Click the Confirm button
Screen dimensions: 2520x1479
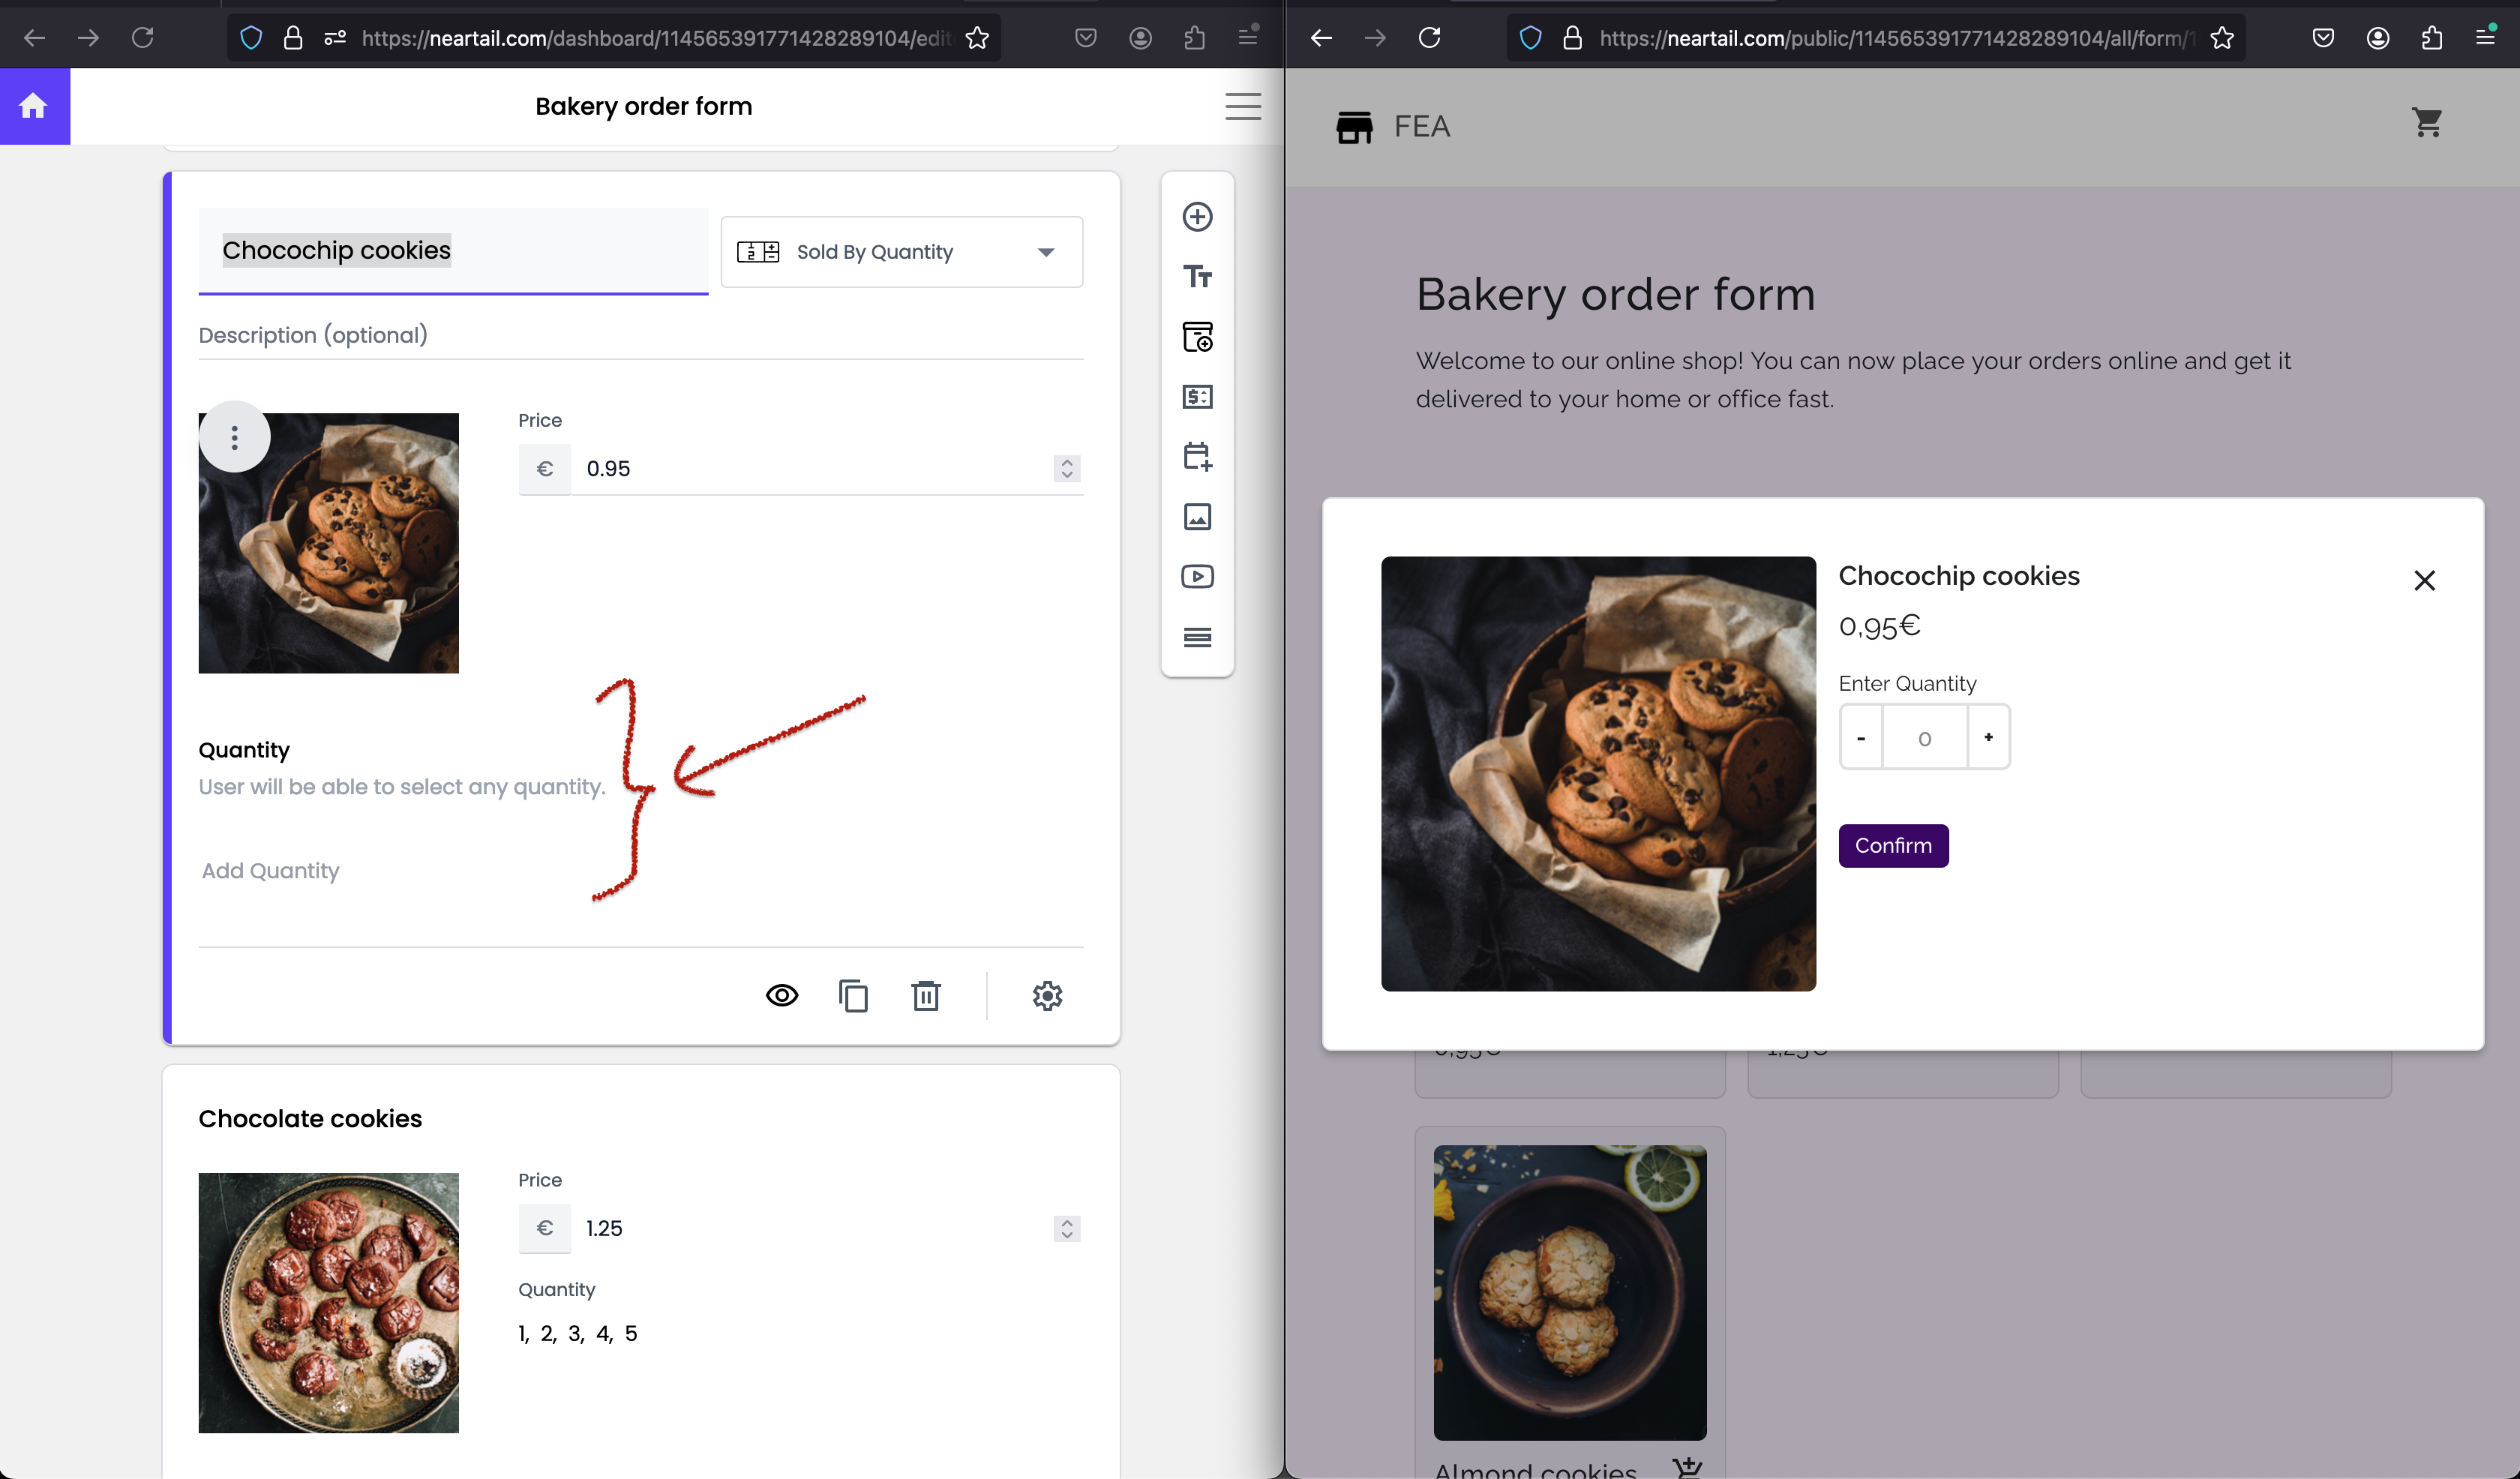point(1892,846)
